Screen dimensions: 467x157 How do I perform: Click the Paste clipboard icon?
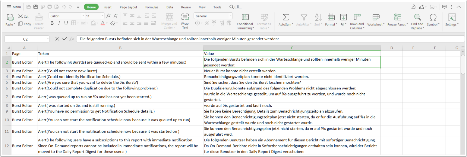[x=10, y=17]
